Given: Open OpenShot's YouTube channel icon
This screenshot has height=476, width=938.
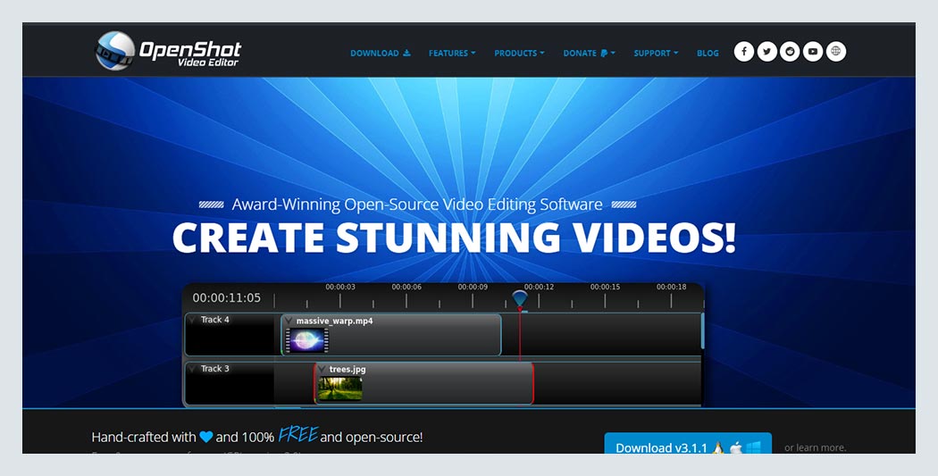Looking at the screenshot, I should [813, 52].
